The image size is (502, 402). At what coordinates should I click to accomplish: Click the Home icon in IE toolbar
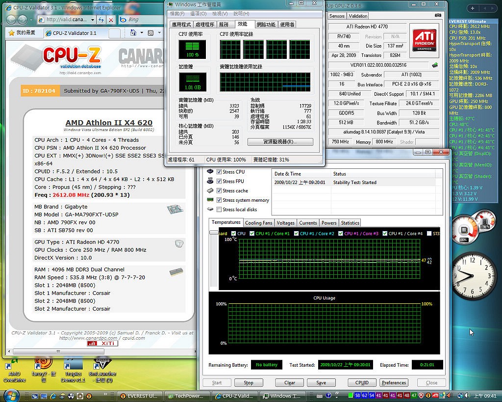pyautogui.click(x=133, y=33)
